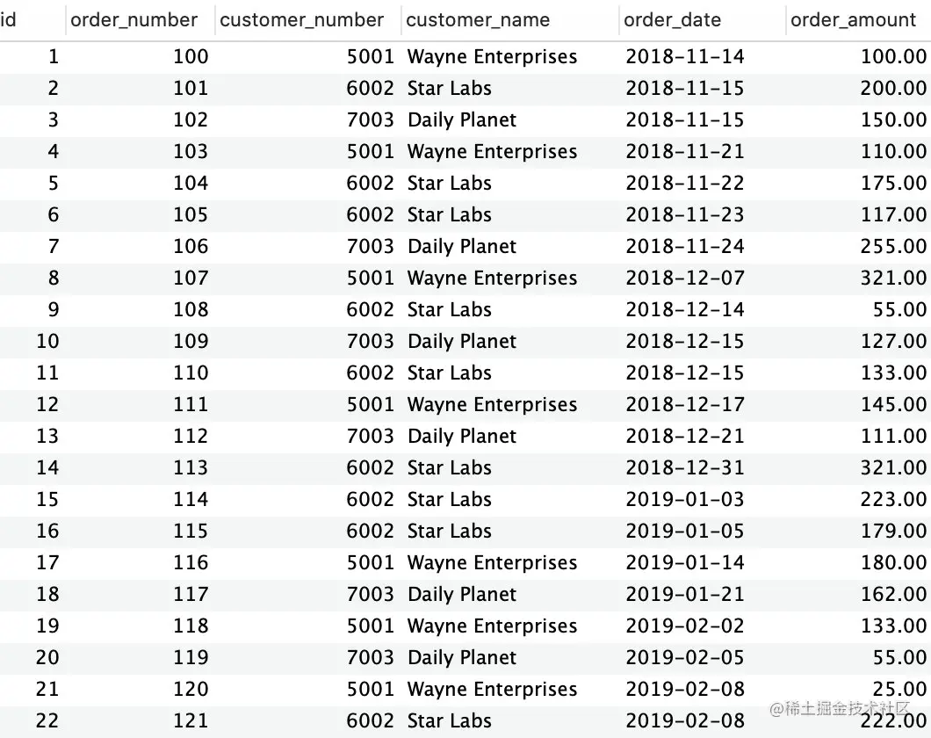Image resolution: width=931 pixels, height=738 pixels.
Task: Click order number 114 cell
Action: pyautogui.click(x=191, y=499)
